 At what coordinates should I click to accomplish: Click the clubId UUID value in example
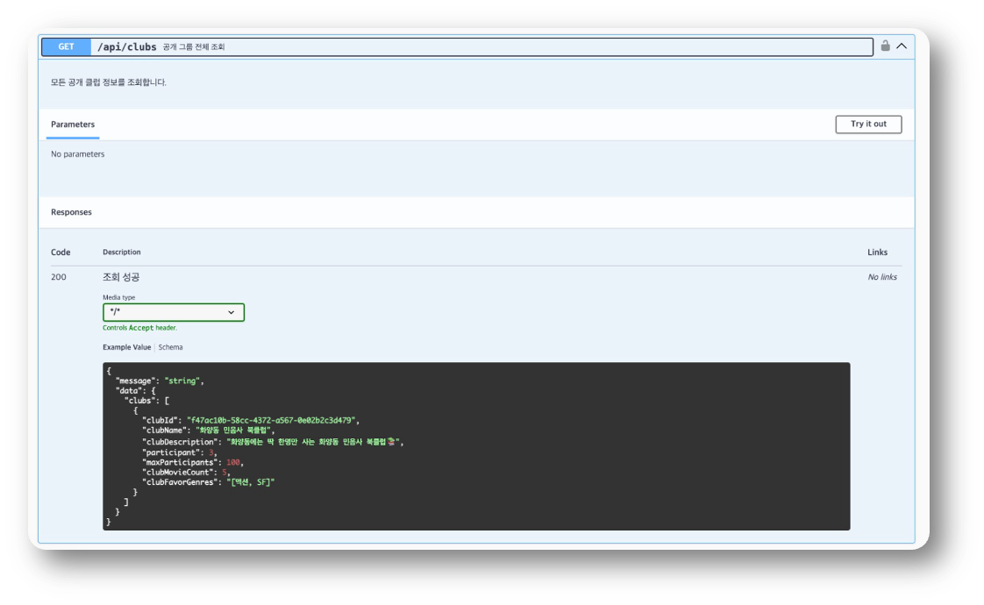(x=271, y=421)
